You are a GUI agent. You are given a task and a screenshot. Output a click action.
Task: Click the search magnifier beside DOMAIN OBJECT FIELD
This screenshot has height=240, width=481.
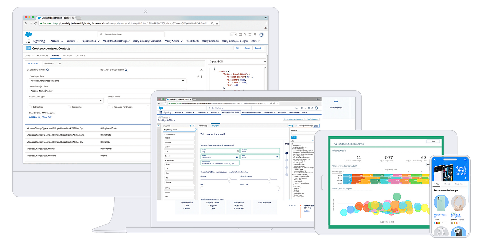126,70
